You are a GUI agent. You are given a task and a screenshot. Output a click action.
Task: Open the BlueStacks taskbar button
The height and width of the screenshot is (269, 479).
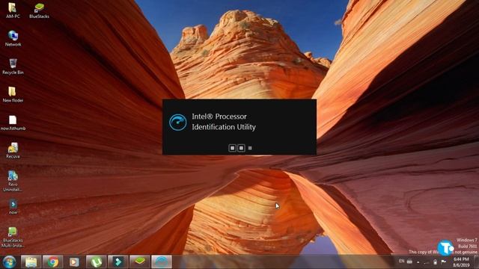[x=140, y=262]
